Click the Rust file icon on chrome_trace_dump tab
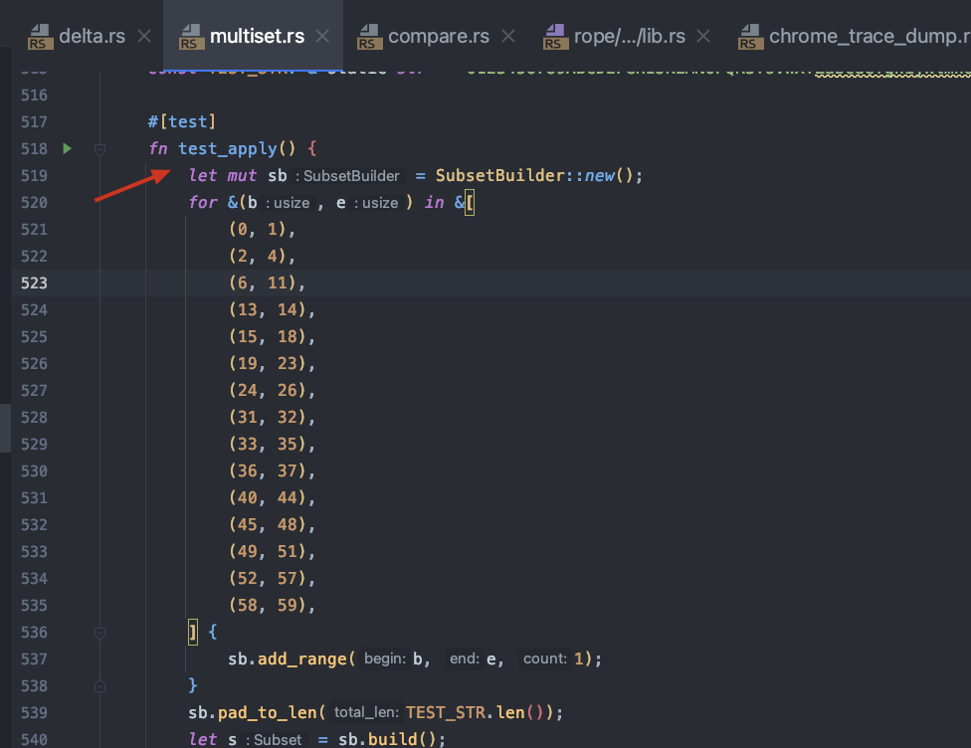This screenshot has width=971, height=748. pyautogui.click(x=750, y=37)
